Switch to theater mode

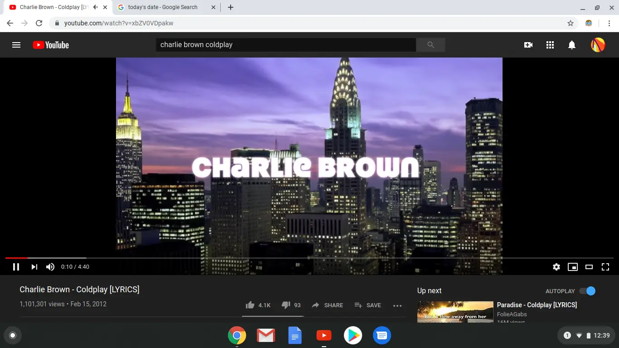[589, 267]
